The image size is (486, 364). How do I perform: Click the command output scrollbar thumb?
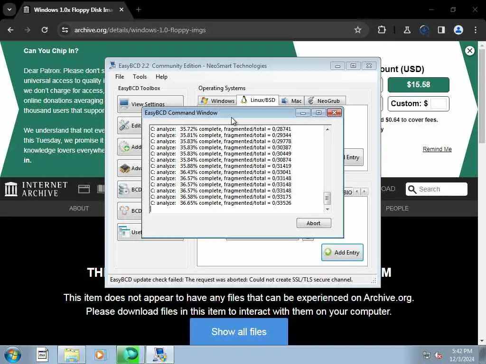pos(327,199)
